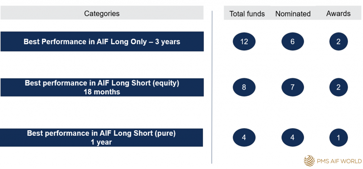Viewport: 363px width, 169px height.
Task: Open the Categories header bar
Action: click(102, 13)
